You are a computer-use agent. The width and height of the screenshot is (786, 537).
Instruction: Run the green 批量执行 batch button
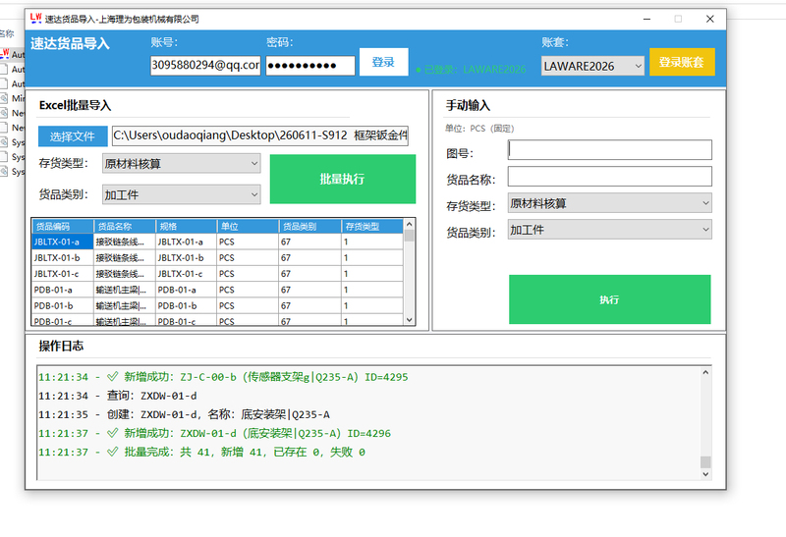tap(342, 179)
